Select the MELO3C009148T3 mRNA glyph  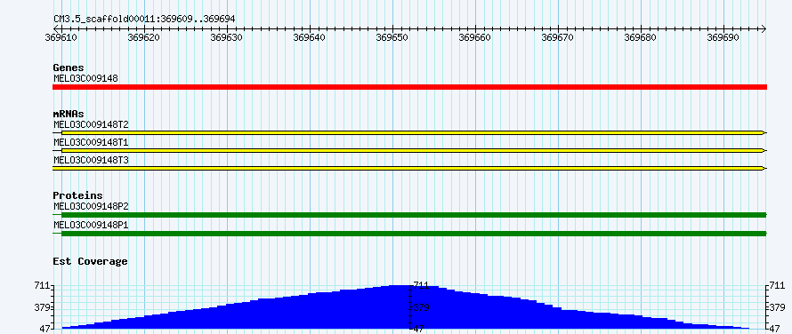point(409,168)
